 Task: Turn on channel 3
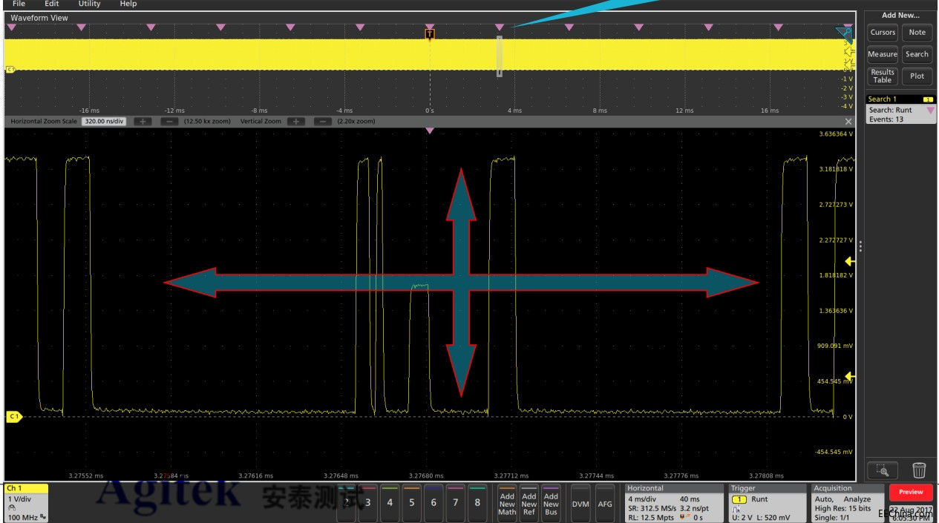point(368,502)
